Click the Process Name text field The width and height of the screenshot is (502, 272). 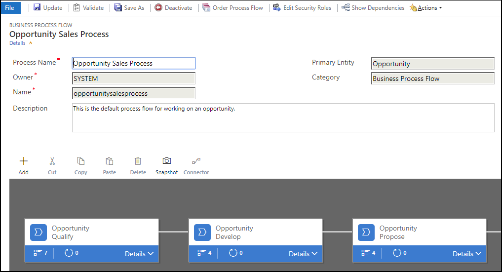(x=133, y=63)
